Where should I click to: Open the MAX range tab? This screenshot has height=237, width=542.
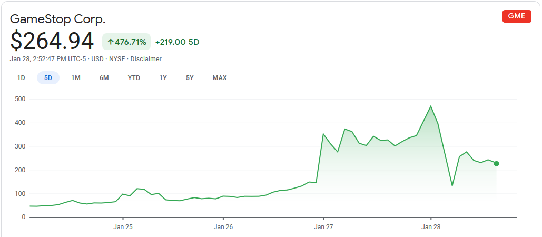[x=220, y=78]
